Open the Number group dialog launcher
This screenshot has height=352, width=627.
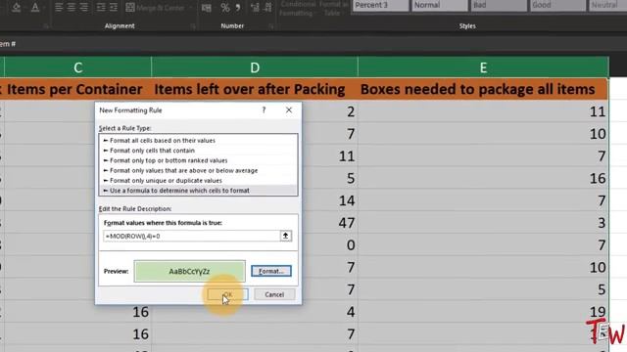pyautogui.click(x=270, y=26)
